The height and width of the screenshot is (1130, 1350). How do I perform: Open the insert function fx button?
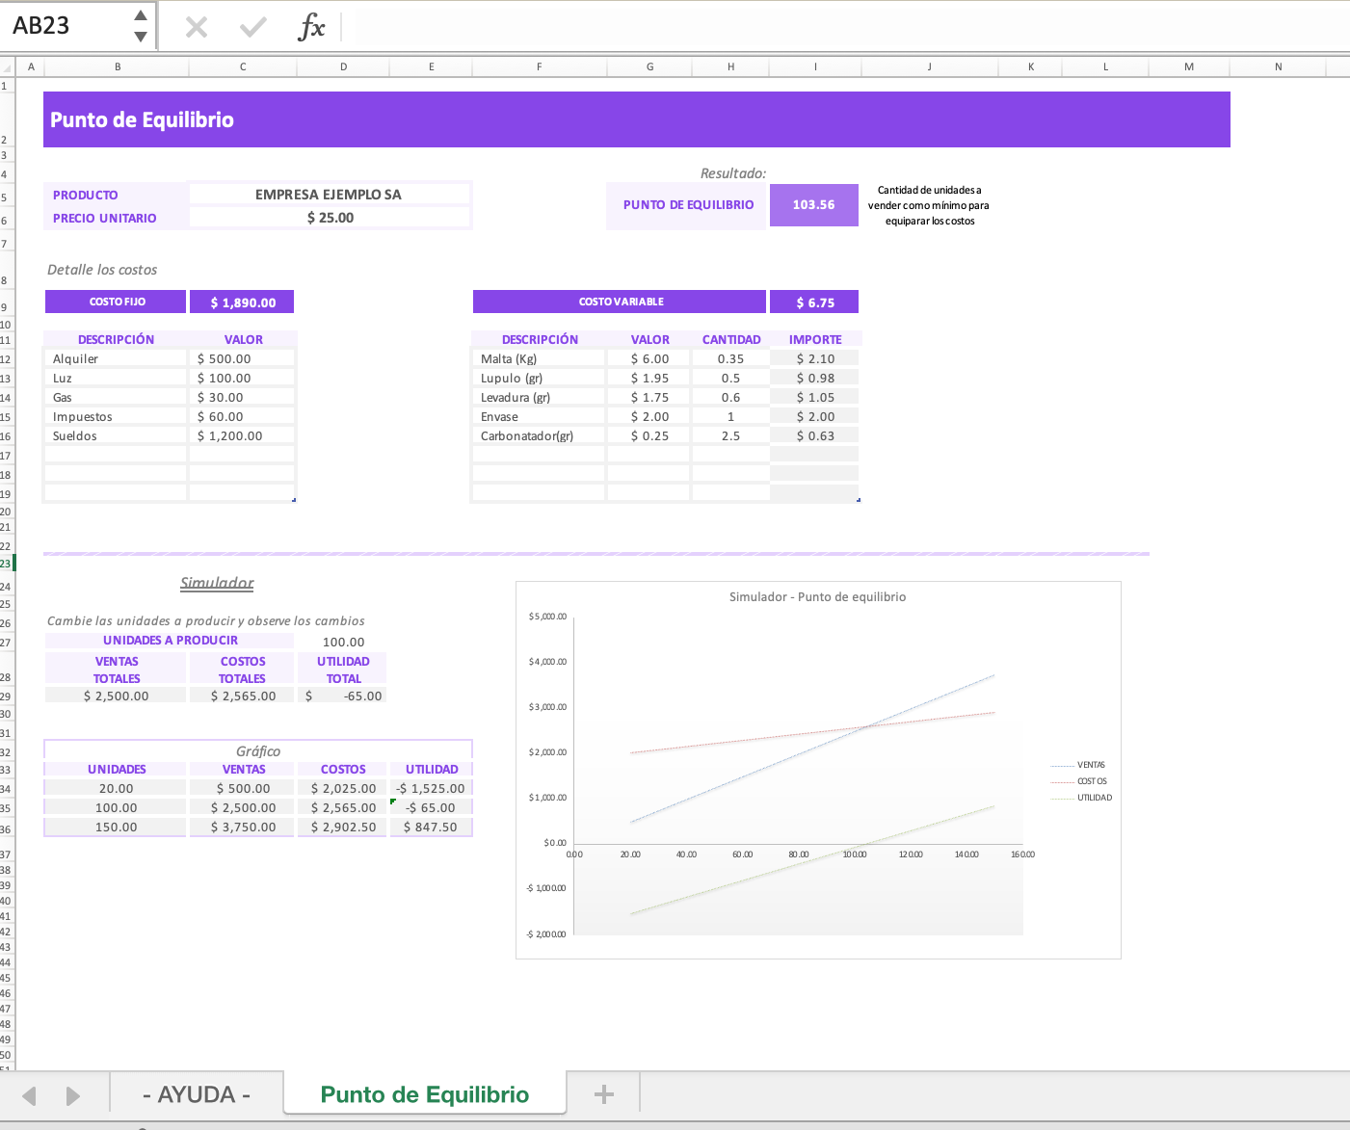311,27
